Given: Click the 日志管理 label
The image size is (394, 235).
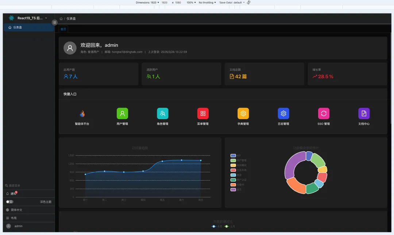Looking at the screenshot, I should coord(283,124).
